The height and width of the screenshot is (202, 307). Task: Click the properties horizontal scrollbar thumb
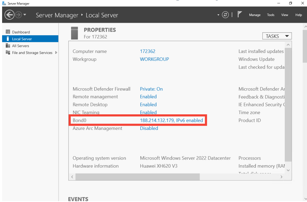(137, 177)
